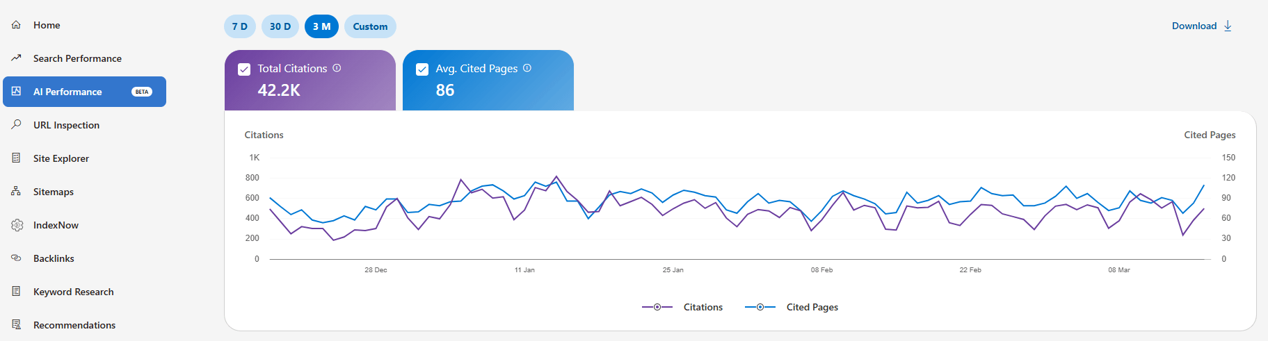Click the Sitemaps hierarchy icon
This screenshot has width=1268, height=341.
(16, 192)
